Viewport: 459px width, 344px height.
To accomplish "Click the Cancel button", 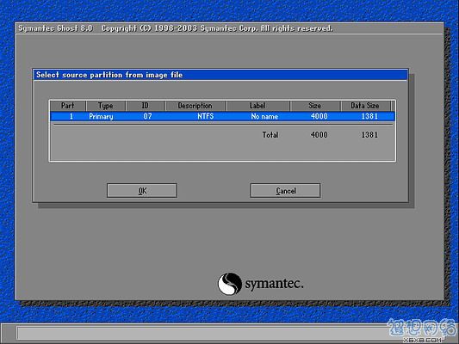I will [x=285, y=191].
